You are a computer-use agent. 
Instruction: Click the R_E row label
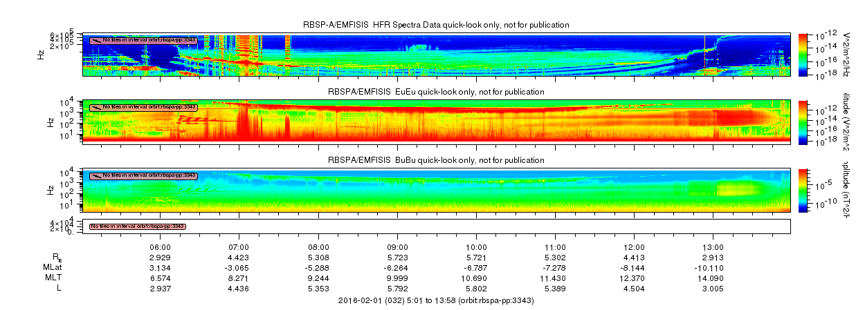57,258
